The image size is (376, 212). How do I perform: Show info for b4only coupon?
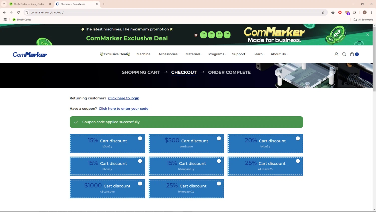tap(298, 138)
